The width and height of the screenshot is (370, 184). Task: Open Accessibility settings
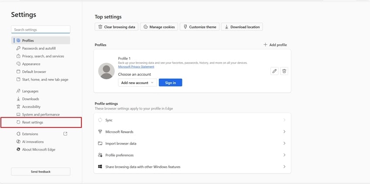(x=40, y=107)
